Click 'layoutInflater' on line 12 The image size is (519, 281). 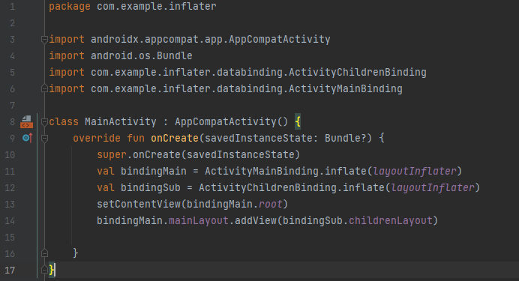click(432, 188)
